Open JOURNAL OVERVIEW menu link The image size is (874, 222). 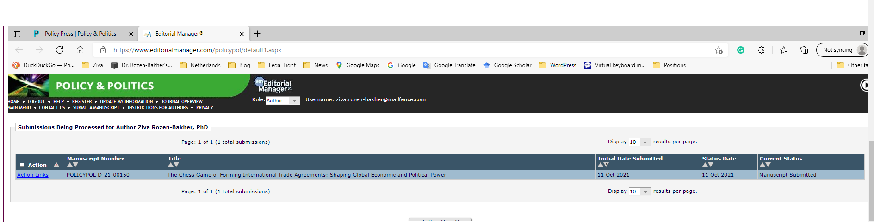(x=182, y=102)
